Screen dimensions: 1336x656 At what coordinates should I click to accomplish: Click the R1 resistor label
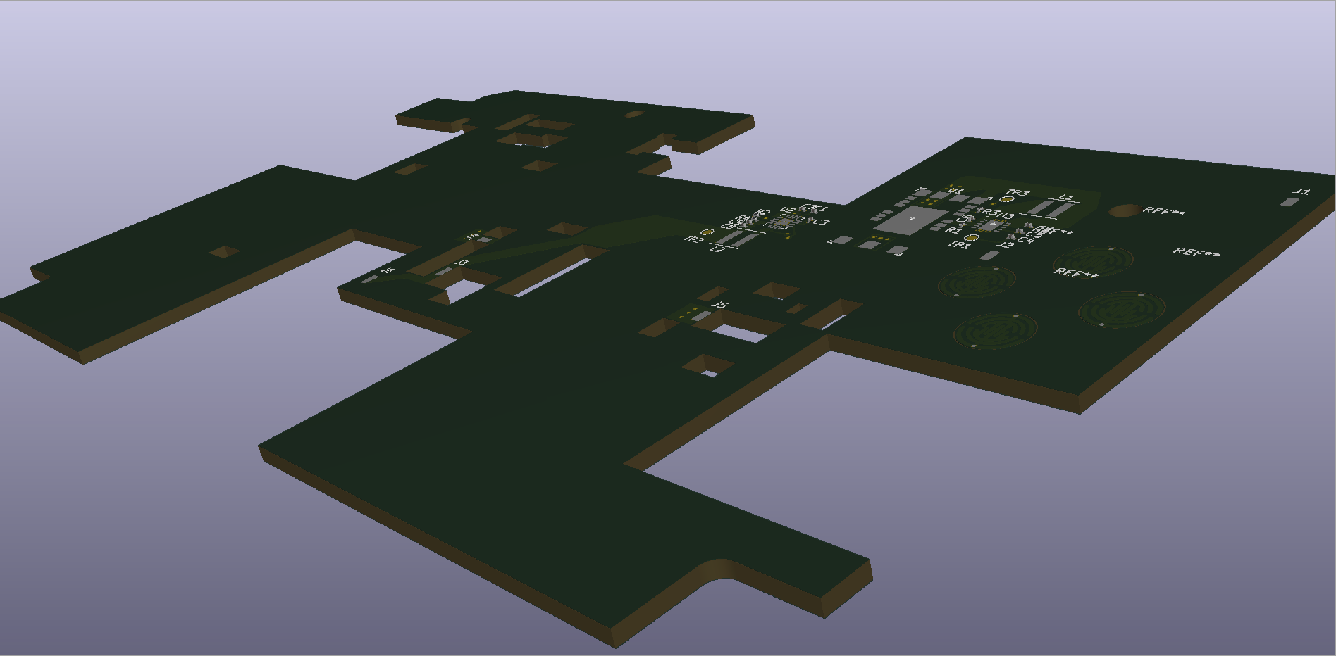coord(953,230)
